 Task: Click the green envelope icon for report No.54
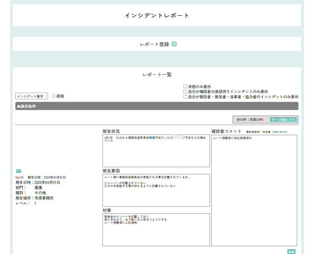pos(19,171)
